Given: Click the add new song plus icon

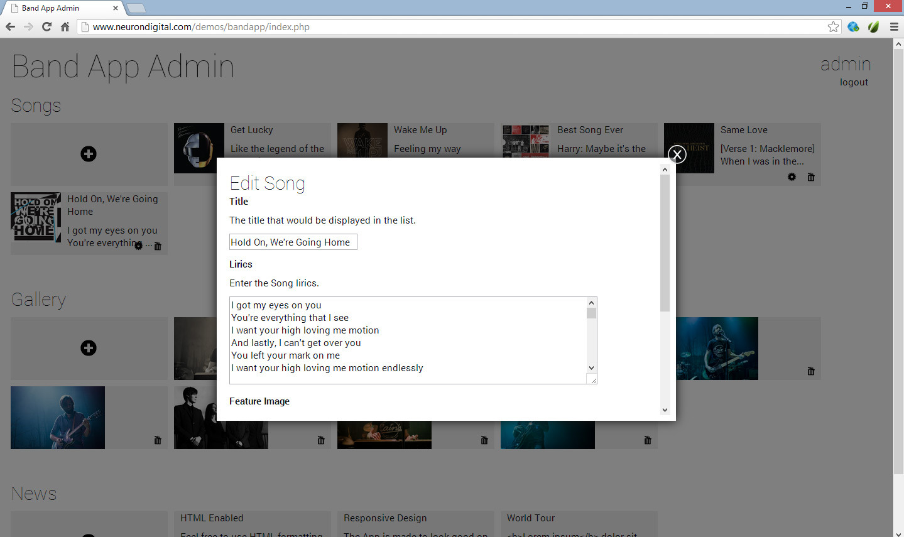Looking at the screenshot, I should pos(89,154).
